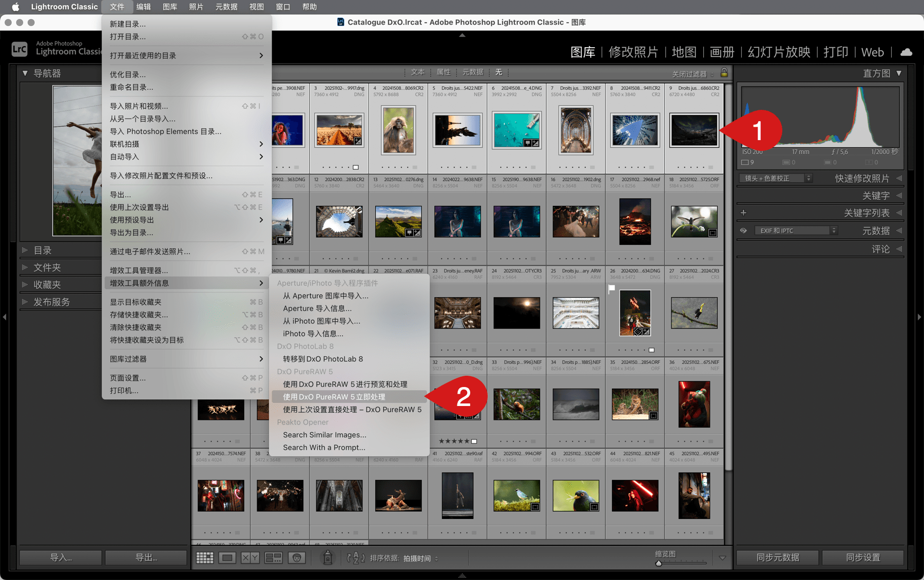The width and height of the screenshot is (924, 580).
Task: Select photo 42 green bird thumbnail
Action: 516,495
